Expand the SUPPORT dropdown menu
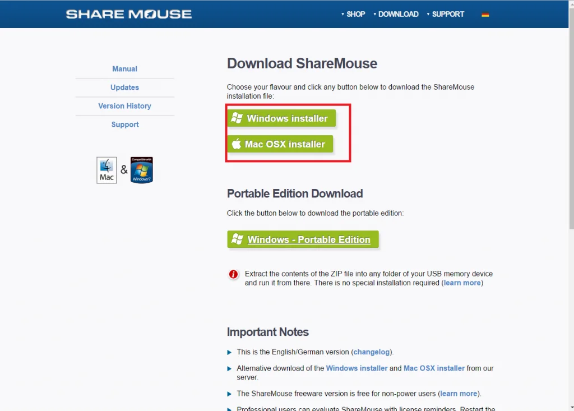574x411 pixels. click(446, 14)
